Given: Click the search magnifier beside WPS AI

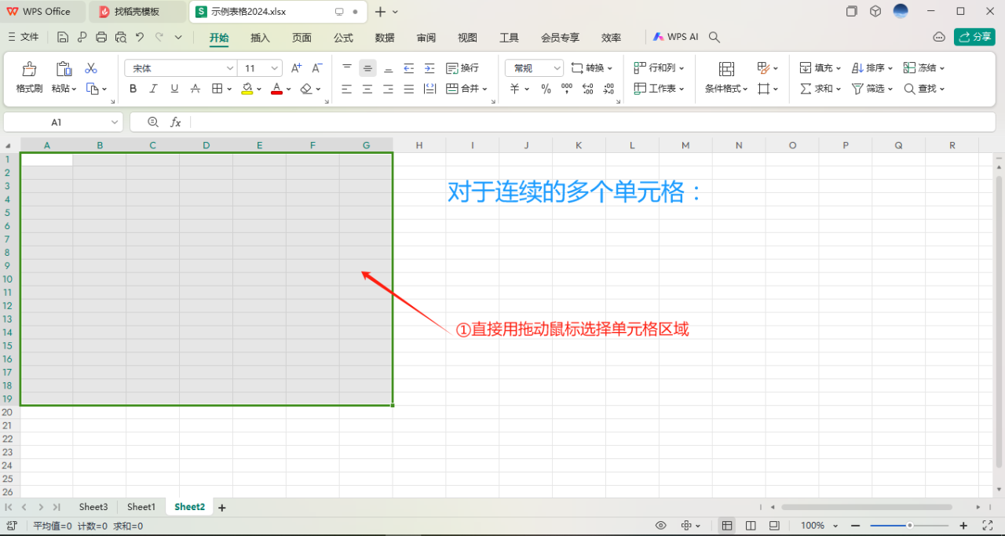Looking at the screenshot, I should 714,37.
